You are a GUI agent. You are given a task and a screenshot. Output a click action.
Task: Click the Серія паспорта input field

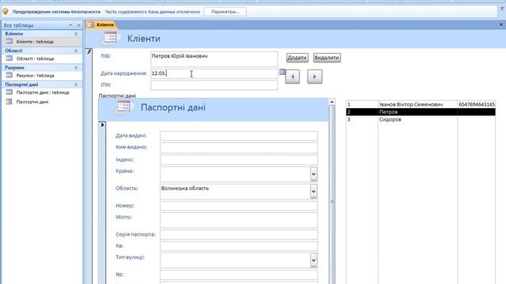239,234
